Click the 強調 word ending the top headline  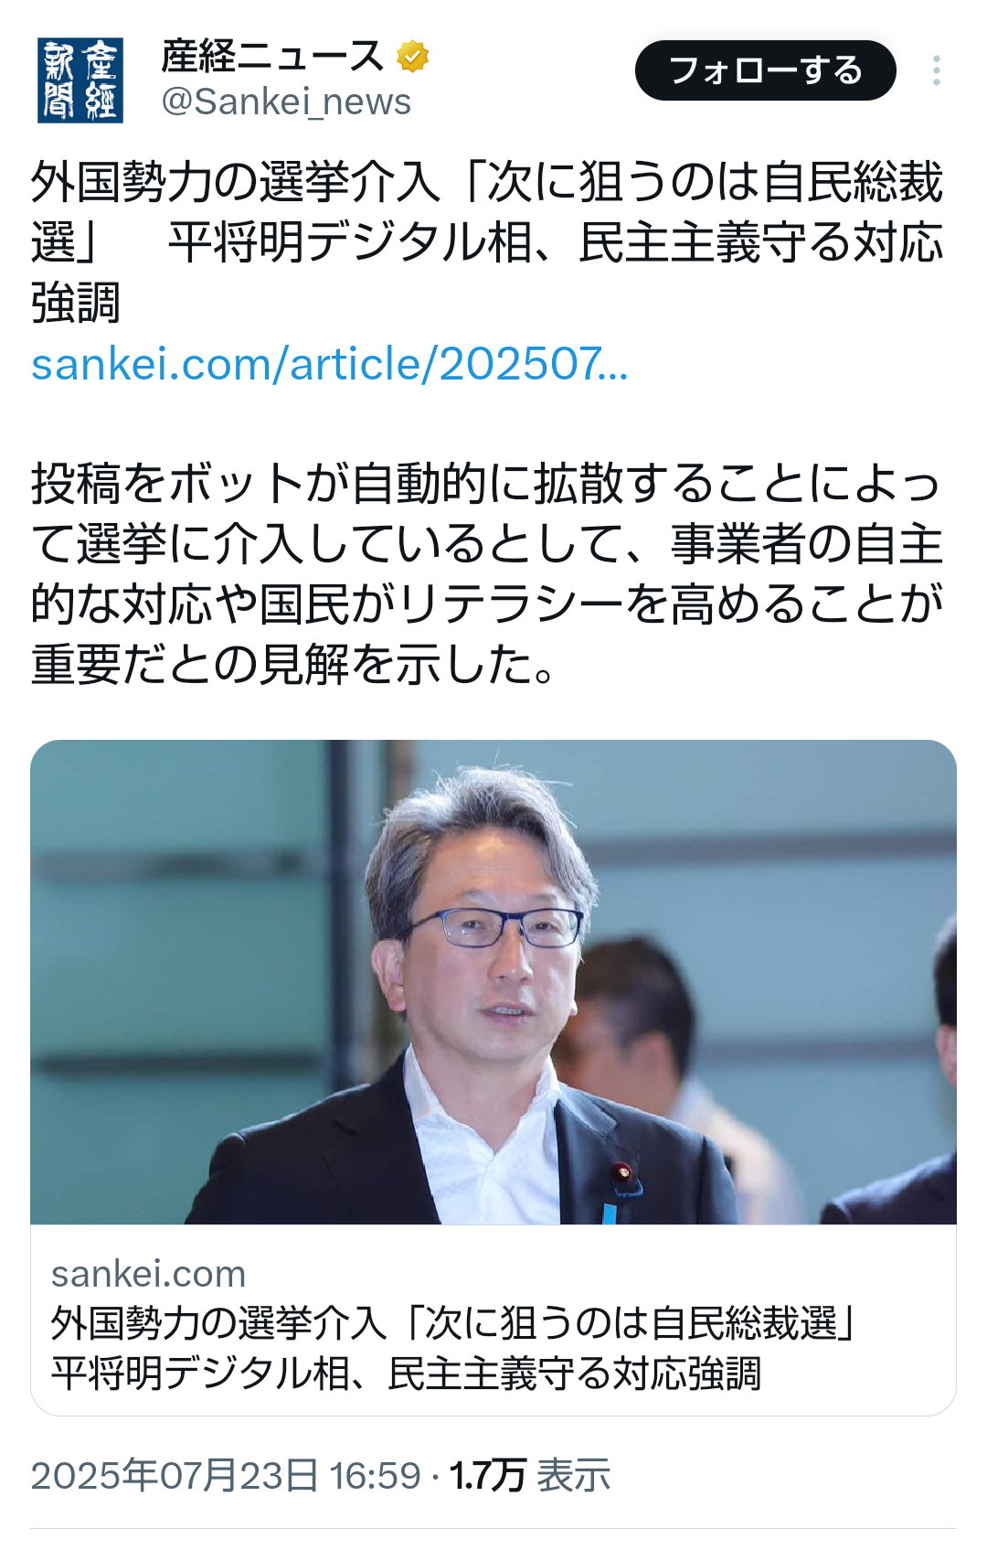76,304
